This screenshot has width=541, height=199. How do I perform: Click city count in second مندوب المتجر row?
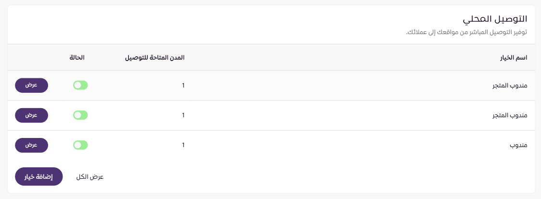point(183,115)
